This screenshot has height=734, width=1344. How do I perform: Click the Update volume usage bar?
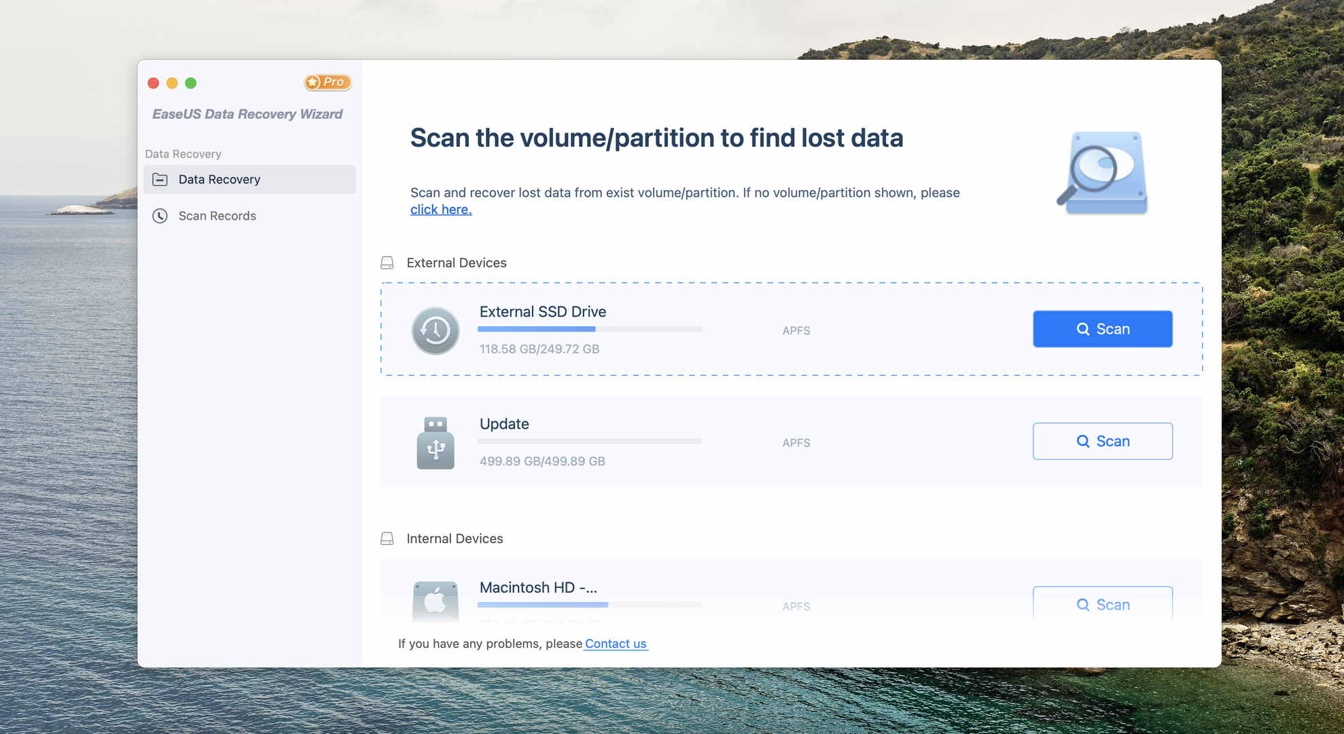pyautogui.click(x=590, y=441)
